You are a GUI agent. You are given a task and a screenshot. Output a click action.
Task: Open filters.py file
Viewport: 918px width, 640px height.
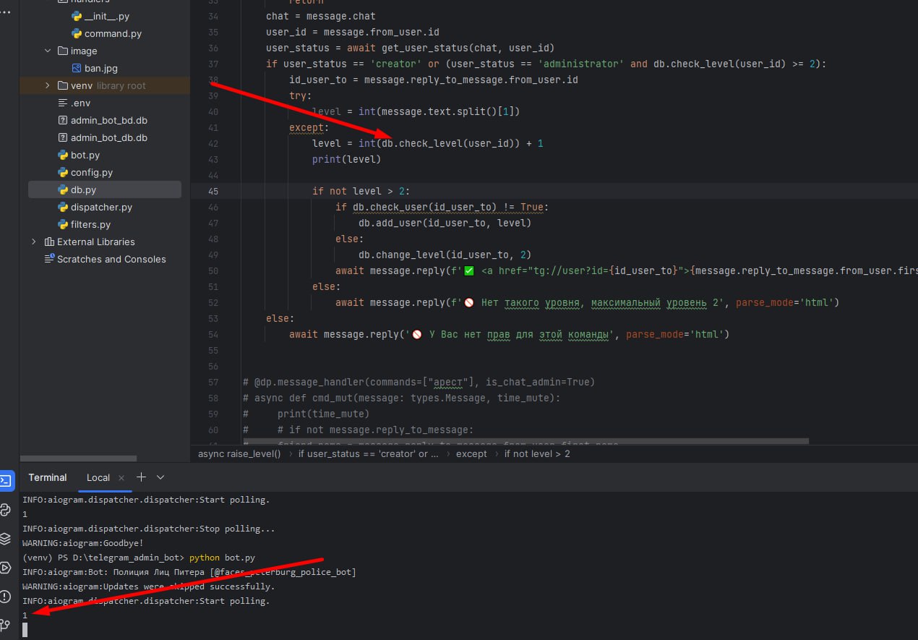click(x=90, y=224)
